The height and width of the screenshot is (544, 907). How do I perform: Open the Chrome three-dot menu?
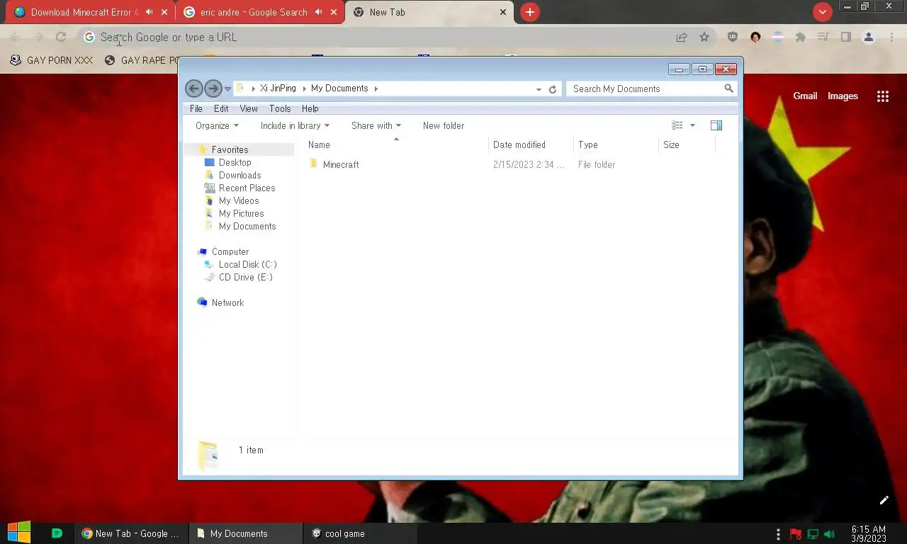891,37
